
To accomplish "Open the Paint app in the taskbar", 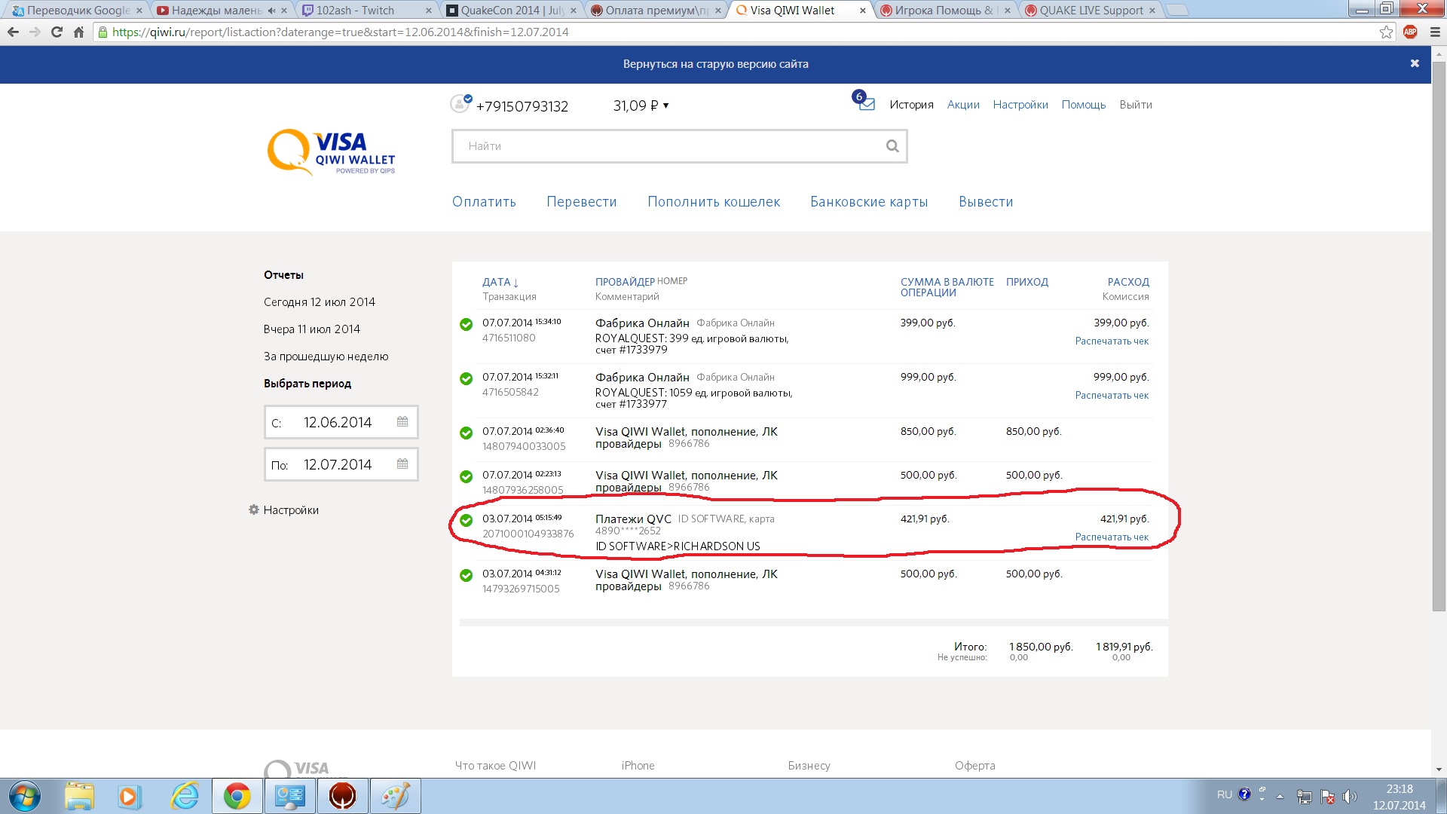I will (395, 796).
